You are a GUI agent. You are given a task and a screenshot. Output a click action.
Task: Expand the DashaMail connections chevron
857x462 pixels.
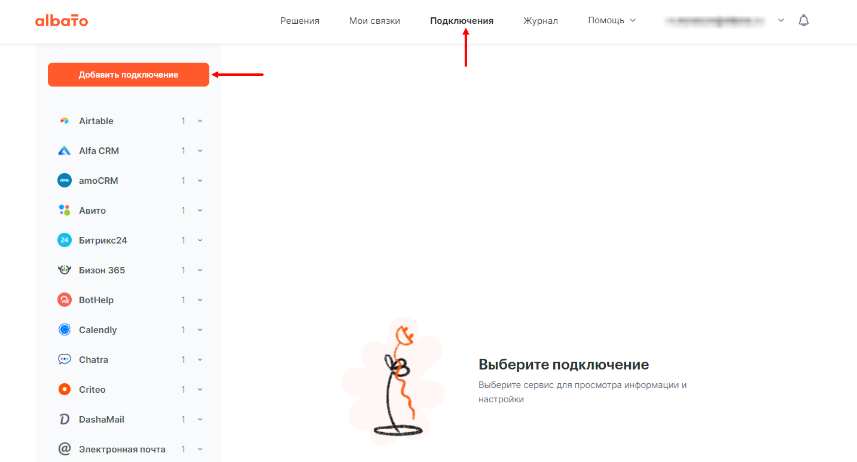click(200, 420)
